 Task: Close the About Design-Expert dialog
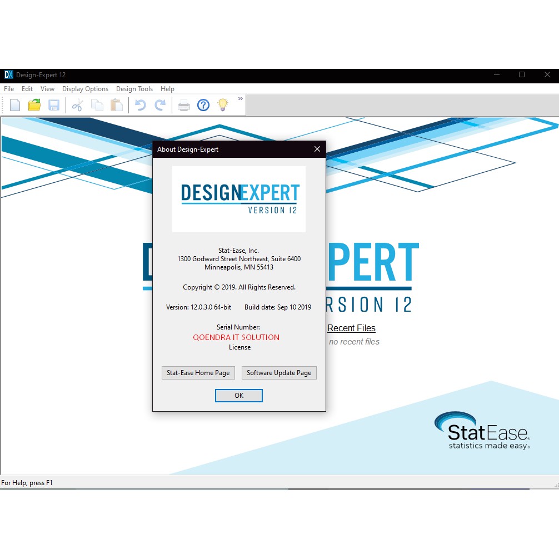click(317, 149)
